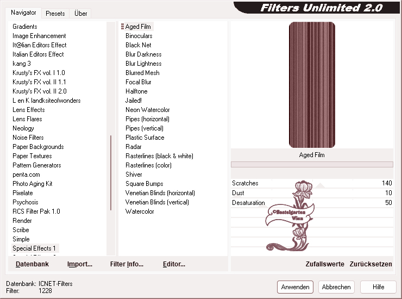
Task: Select Gradients filter category
Action: coord(25,27)
